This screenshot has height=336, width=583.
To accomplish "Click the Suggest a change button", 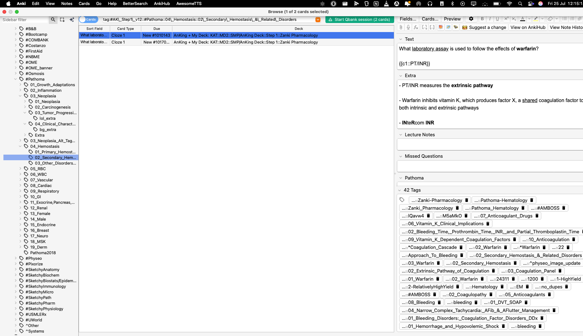I will (484, 27).
